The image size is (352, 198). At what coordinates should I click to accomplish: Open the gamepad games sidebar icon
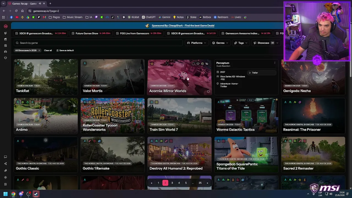(5, 52)
